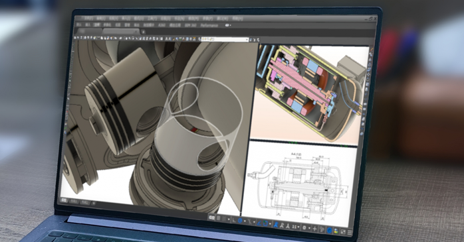The height and width of the screenshot is (242, 464).
Task: Click the third annotative objects icon
Action: point(288,226)
